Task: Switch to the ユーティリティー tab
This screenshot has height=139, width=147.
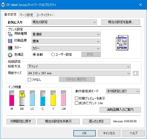Action: [x=45, y=15]
